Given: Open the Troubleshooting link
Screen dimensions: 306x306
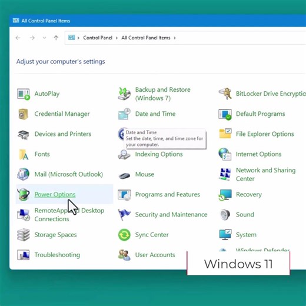Looking at the screenshot, I should point(57,255).
